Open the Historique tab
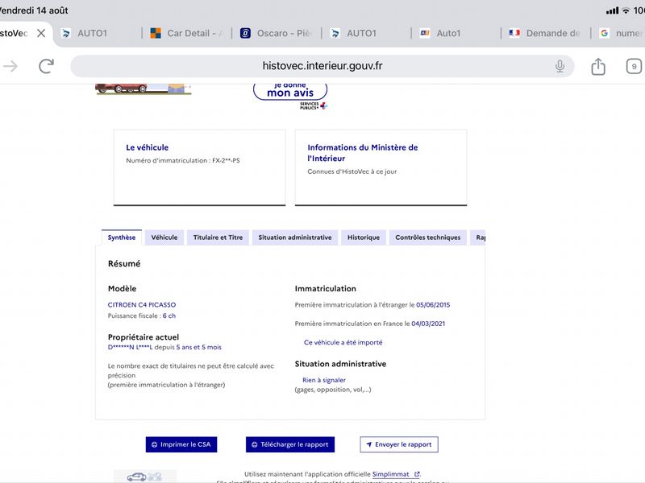Screen dimensions: 645x483 click(364, 237)
